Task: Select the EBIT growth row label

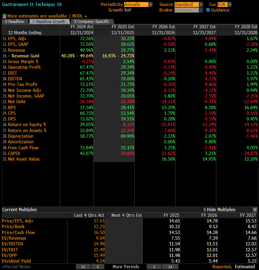Action: pos(12,73)
